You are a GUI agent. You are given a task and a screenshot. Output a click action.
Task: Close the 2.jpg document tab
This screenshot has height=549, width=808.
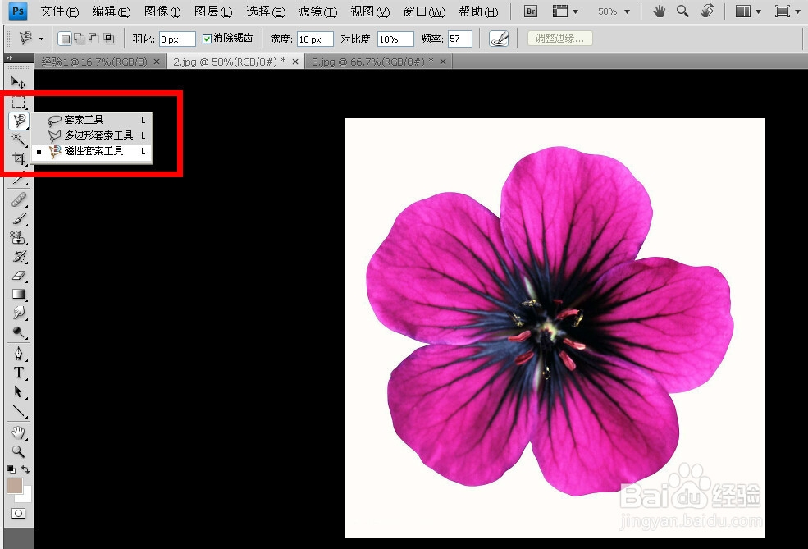click(295, 62)
